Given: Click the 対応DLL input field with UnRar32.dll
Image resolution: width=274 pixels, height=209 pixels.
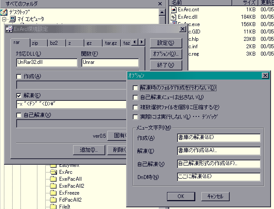Looking at the screenshot, I should pyautogui.click(x=47, y=63).
